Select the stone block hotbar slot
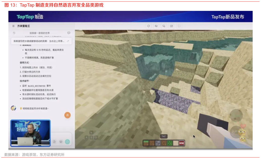Viewport: 261px width, 159px height. (158, 143)
